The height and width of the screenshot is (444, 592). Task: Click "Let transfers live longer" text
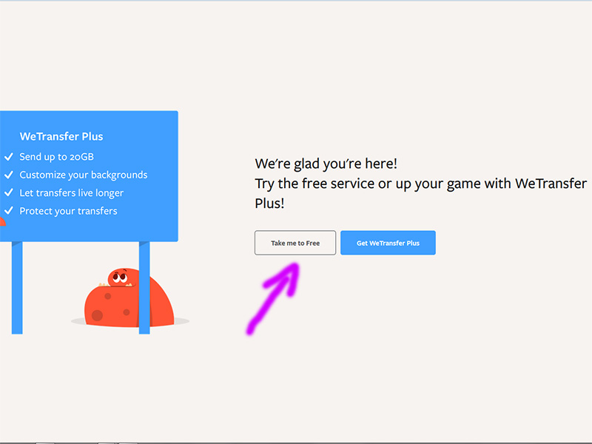(x=71, y=193)
